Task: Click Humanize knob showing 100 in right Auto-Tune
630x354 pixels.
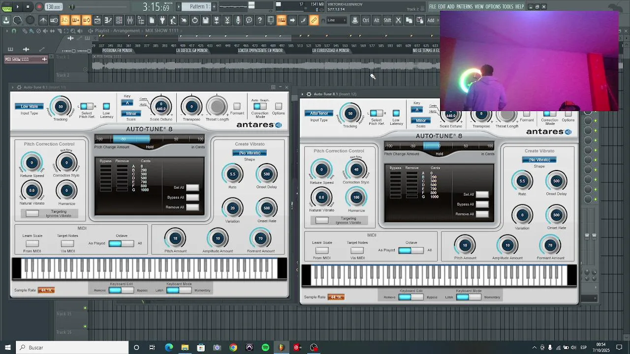Action: coord(356,197)
